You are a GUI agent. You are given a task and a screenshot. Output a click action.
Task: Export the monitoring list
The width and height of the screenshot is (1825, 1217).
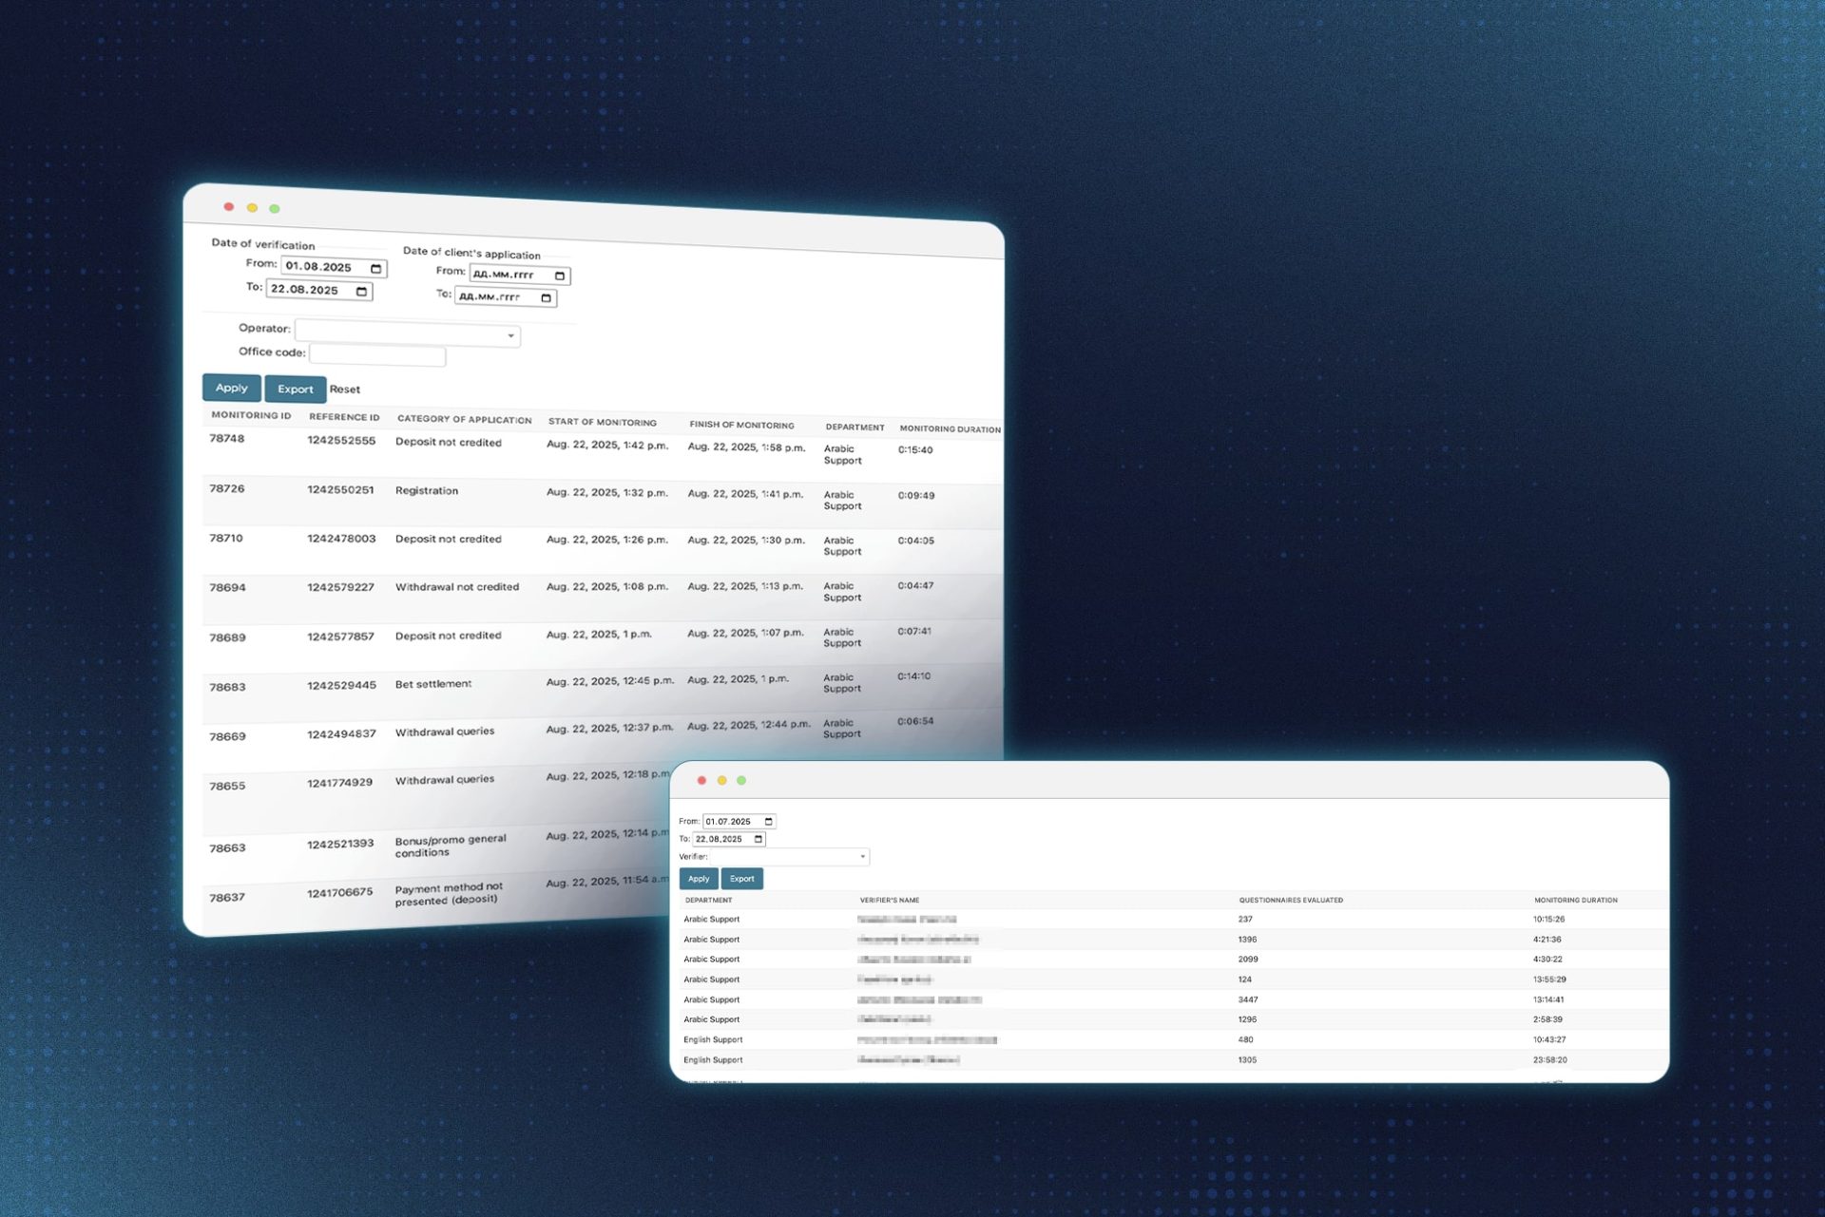pos(295,390)
